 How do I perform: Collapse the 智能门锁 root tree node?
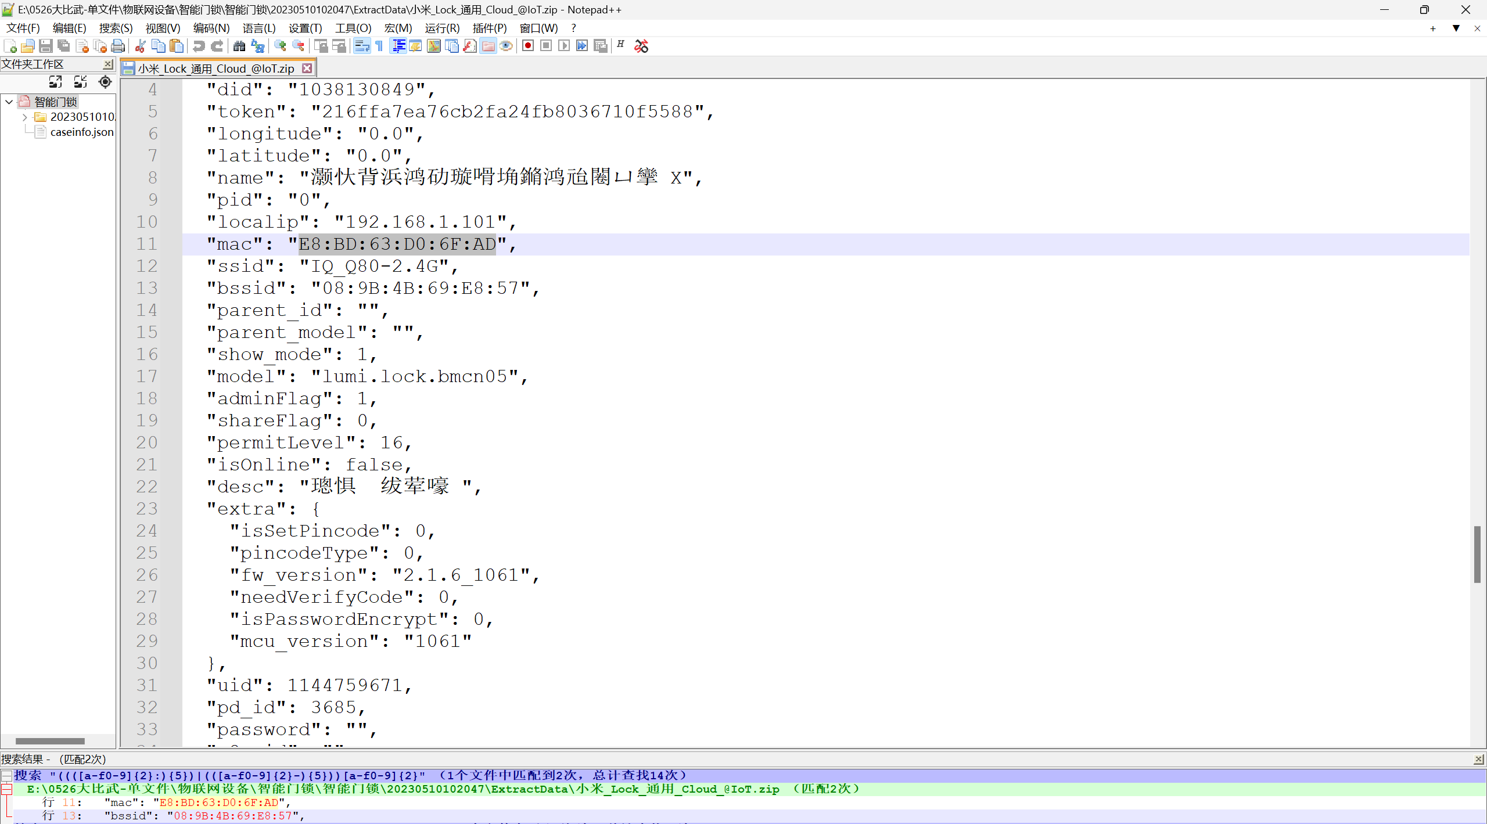point(9,102)
